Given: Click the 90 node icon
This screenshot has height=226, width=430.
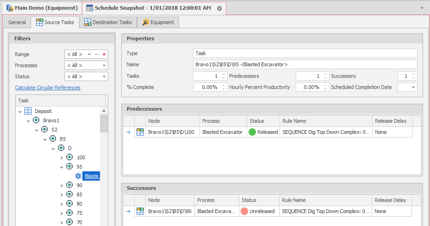Looking at the screenshot, I should click(x=69, y=185).
